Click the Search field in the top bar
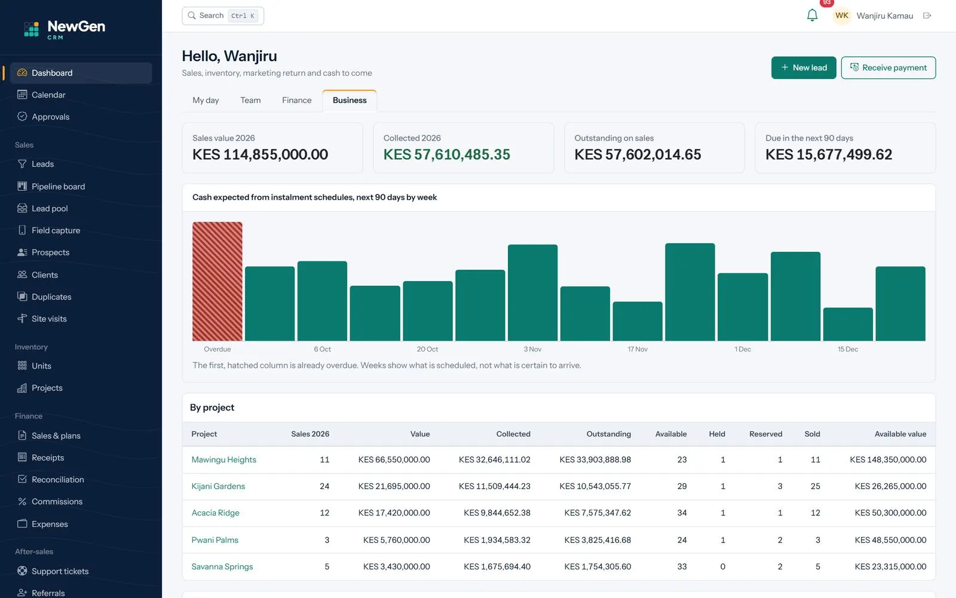 coord(223,16)
